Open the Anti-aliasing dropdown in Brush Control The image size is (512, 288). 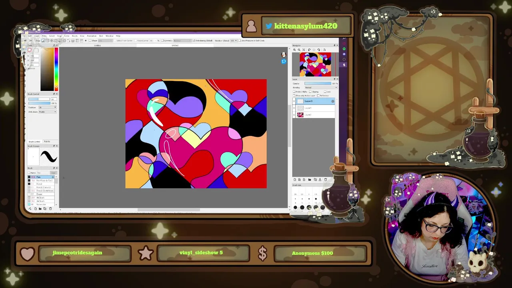(47, 112)
